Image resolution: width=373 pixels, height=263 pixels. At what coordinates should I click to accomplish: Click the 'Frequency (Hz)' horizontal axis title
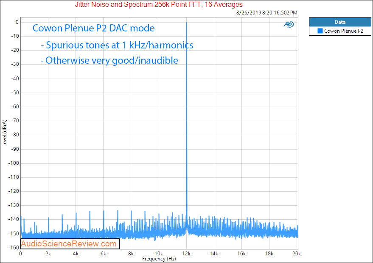point(159,259)
